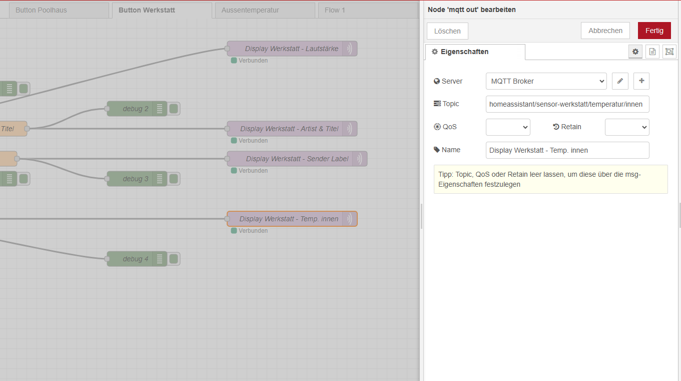Switch to the Button Werkstatt tab
This screenshot has height=381, width=681.
point(162,10)
